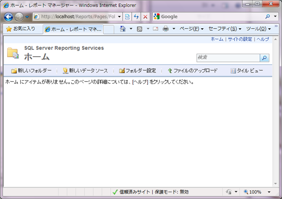
Task: Click ファイルのアップロード upload button
Action: coord(193,71)
